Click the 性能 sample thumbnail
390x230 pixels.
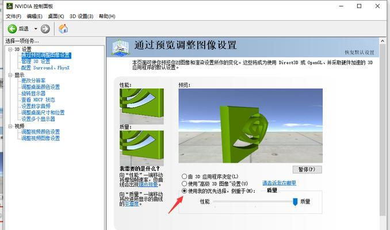click(142, 106)
